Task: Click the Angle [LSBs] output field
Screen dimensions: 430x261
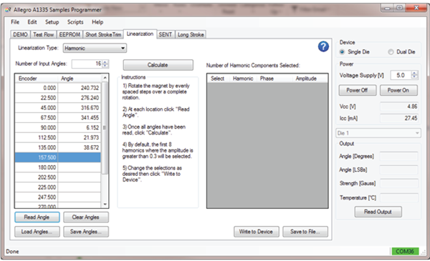Action: click(398, 170)
